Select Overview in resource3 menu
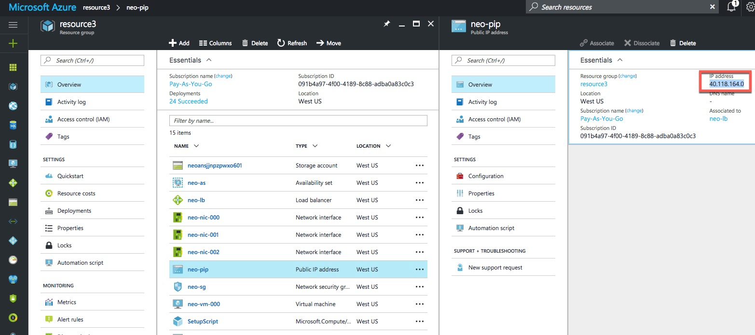Viewport: 755px width, 335px height. pos(92,84)
